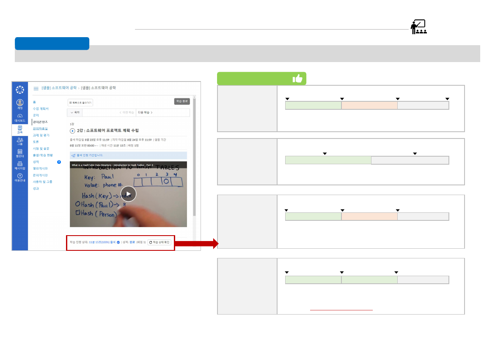
Task: Open 강의자료실 in course menu
Action: 40,128
